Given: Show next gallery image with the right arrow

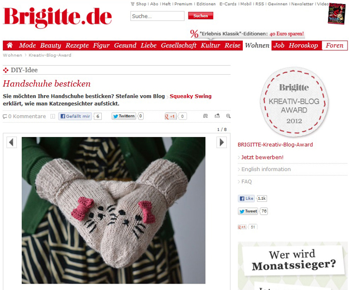Looking at the screenshot, I should click(222, 143).
